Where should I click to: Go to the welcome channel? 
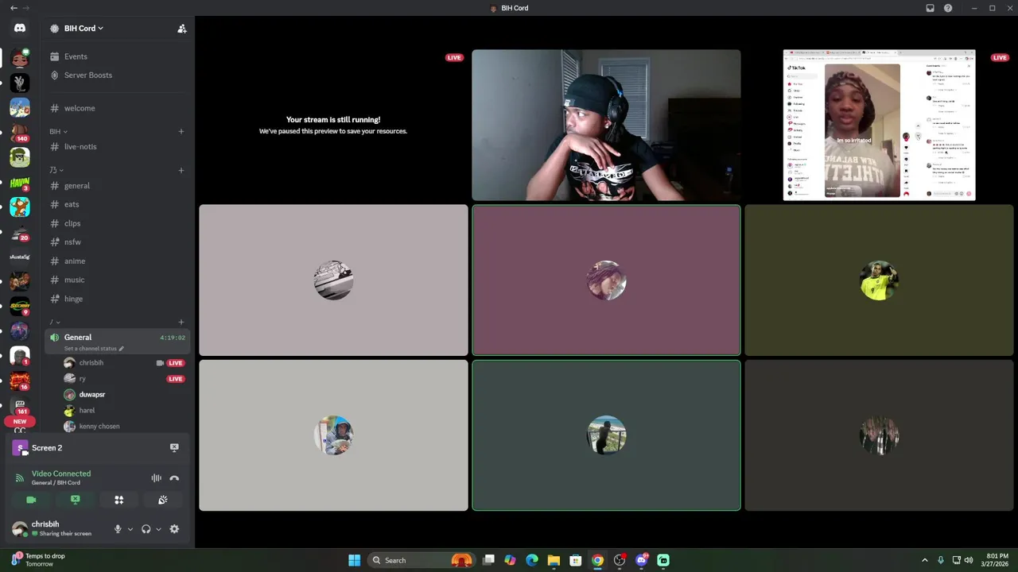tap(118, 108)
